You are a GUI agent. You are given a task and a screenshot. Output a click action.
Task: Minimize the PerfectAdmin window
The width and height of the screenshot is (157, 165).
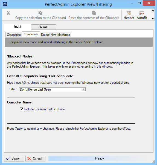tap(132, 4)
